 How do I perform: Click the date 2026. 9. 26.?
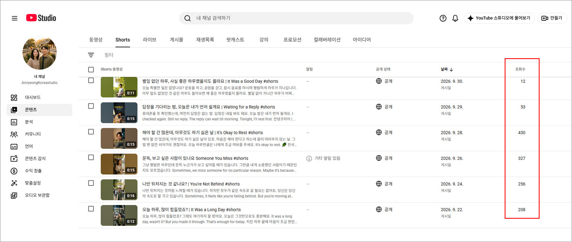point(452,158)
